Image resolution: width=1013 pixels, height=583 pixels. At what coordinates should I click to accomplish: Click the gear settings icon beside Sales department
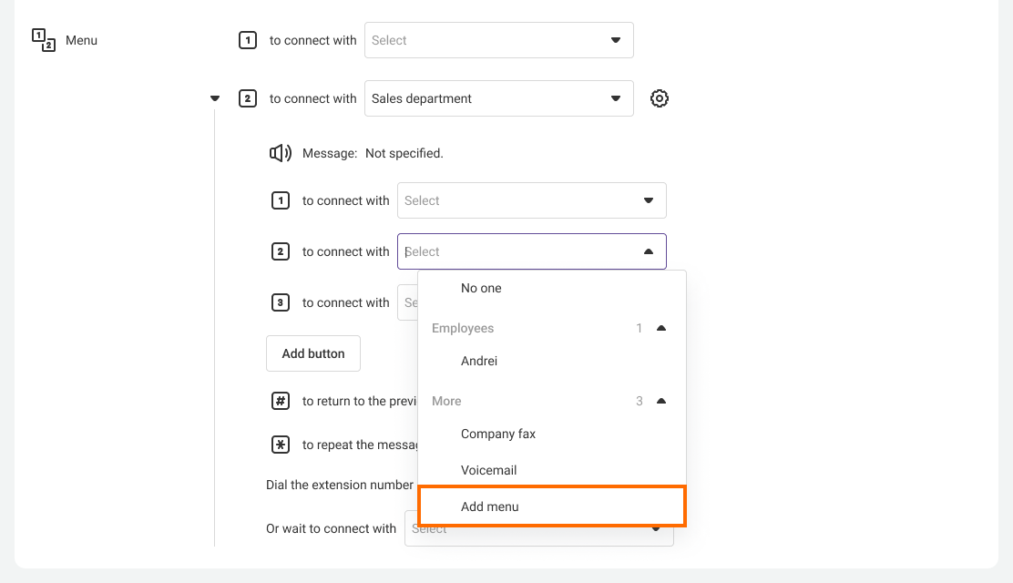point(660,98)
